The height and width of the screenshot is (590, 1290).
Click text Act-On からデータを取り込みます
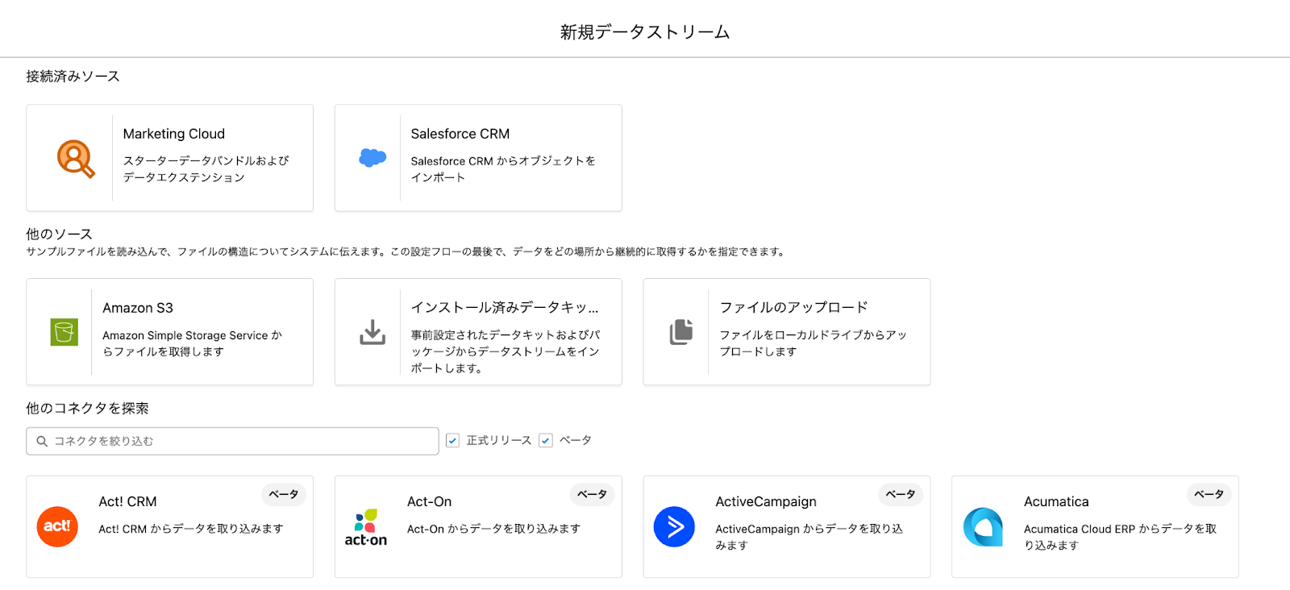[x=493, y=529]
